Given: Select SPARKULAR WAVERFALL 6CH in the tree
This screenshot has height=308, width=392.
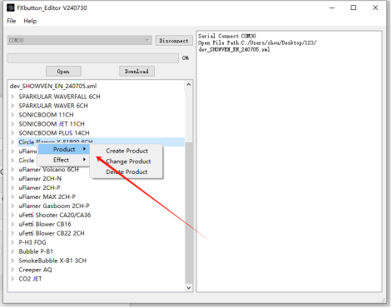Looking at the screenshot, I should coord(59,97).
